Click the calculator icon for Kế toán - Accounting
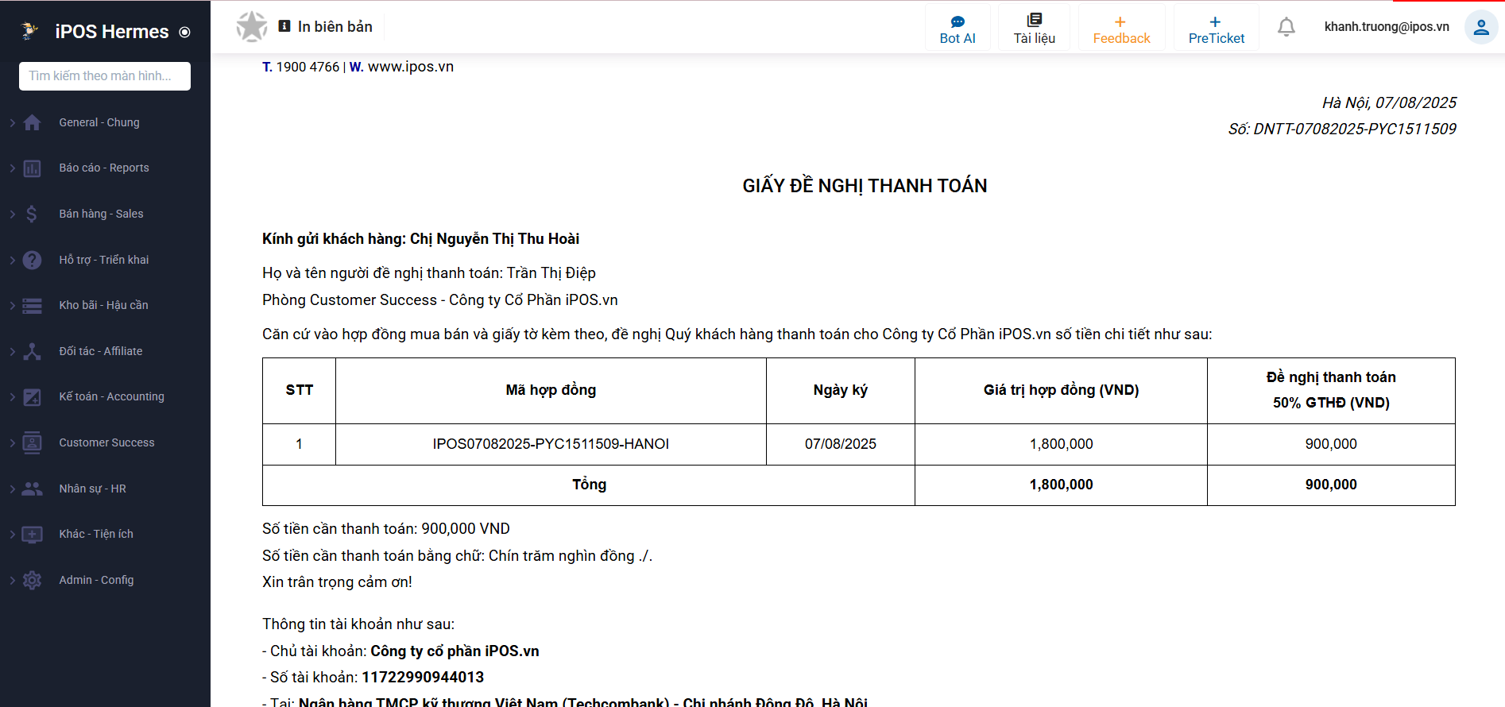Viewport: 1505px width, 707px height. [32, 397]
